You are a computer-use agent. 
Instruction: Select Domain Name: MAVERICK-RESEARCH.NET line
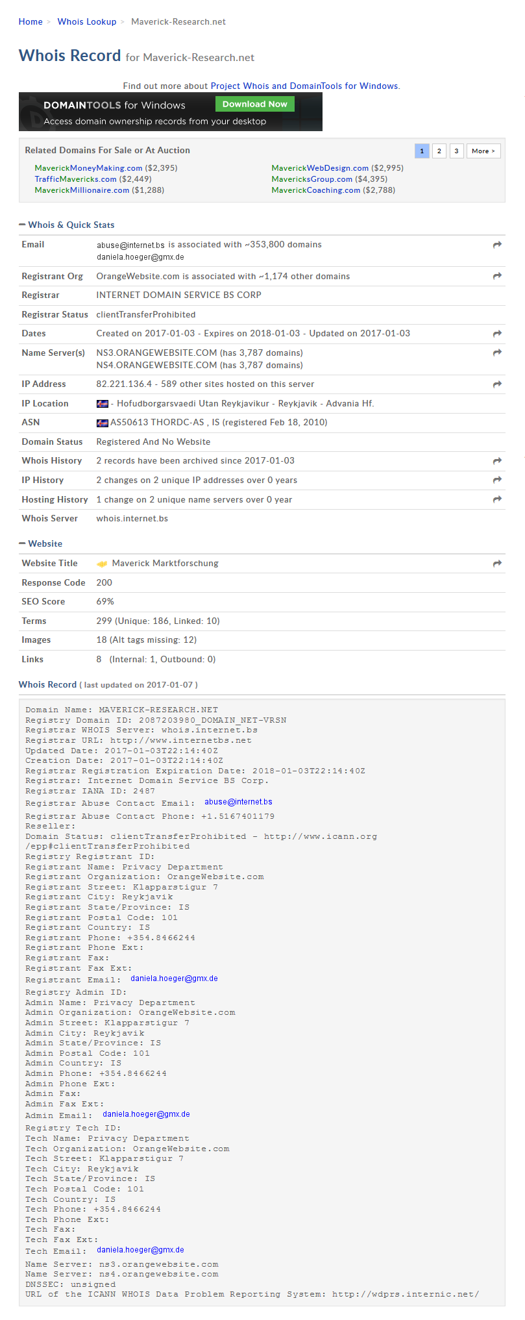[x=122, y=710]
